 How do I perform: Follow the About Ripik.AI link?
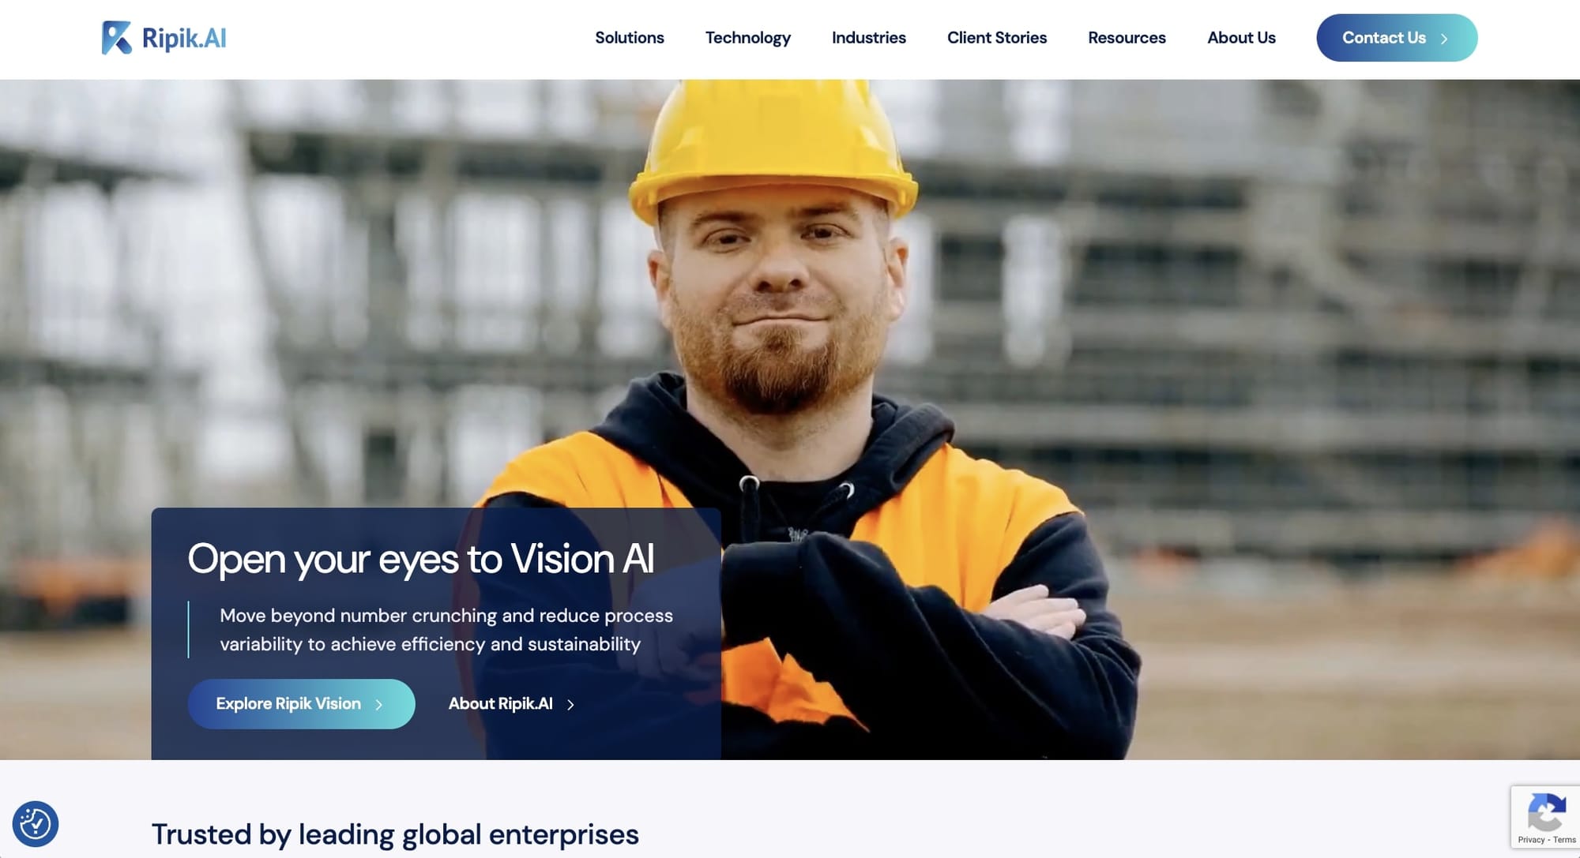511,704
